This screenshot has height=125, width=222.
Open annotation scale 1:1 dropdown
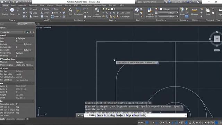click(x=198, y=123)
